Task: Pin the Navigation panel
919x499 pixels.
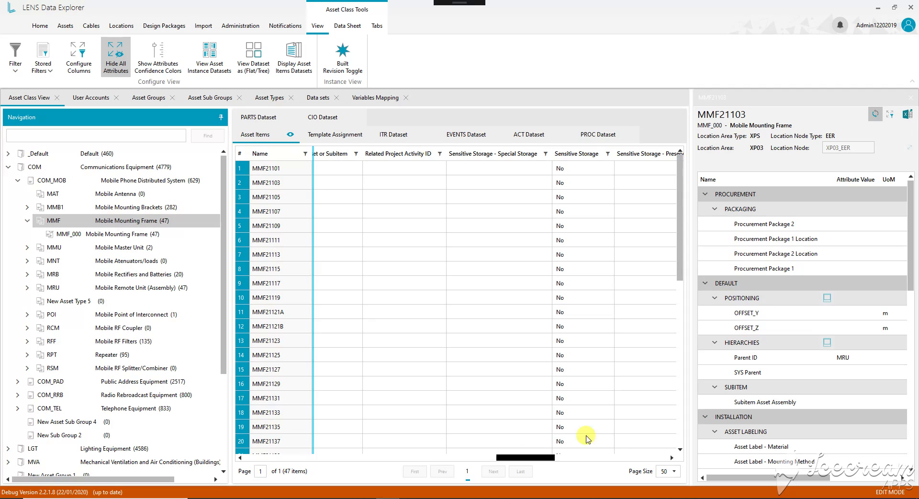Action: coord(221,117)
